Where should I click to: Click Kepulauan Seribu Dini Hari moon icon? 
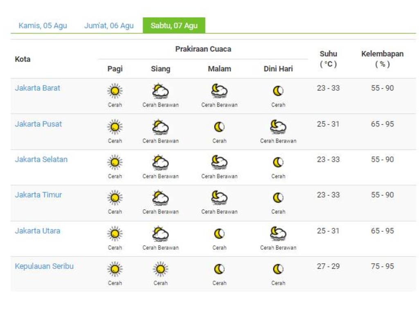pyautogui.click(x=278, y=269)
